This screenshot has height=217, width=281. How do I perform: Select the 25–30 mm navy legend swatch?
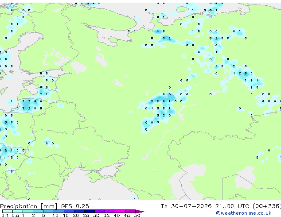click(89, 211)
